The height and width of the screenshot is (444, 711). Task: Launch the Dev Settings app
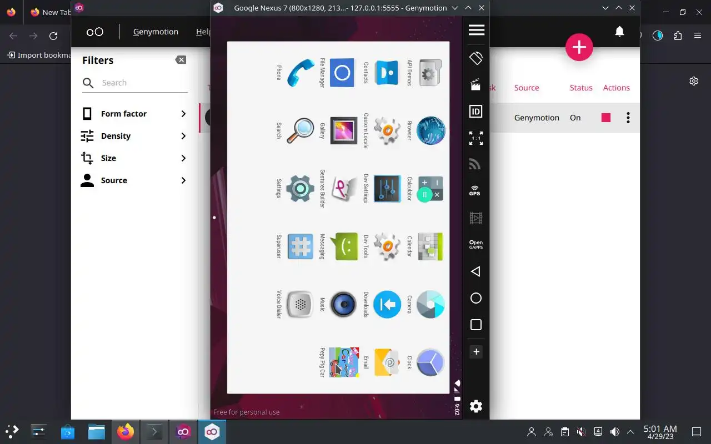387,189
